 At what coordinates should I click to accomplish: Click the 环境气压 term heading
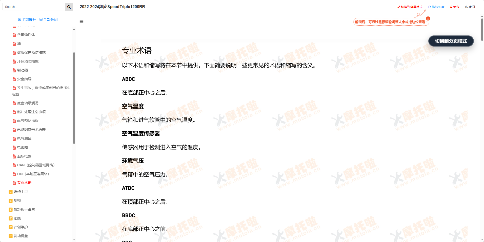pos(133,161)
